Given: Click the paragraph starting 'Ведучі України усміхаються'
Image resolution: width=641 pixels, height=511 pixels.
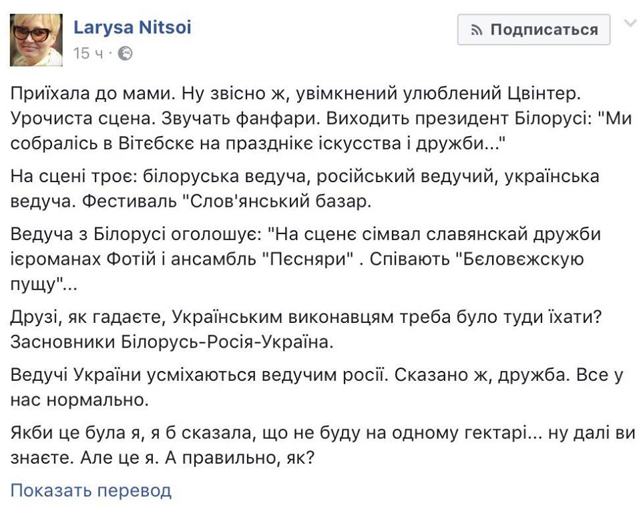Looking at the screenshot, I should coord(316,387).
